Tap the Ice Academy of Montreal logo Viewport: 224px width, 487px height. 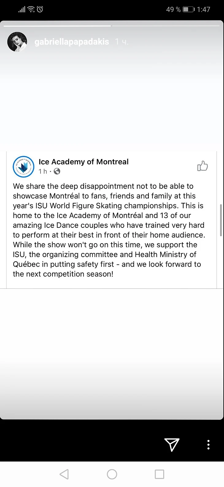pyautogui.click(x=24, y=167)
